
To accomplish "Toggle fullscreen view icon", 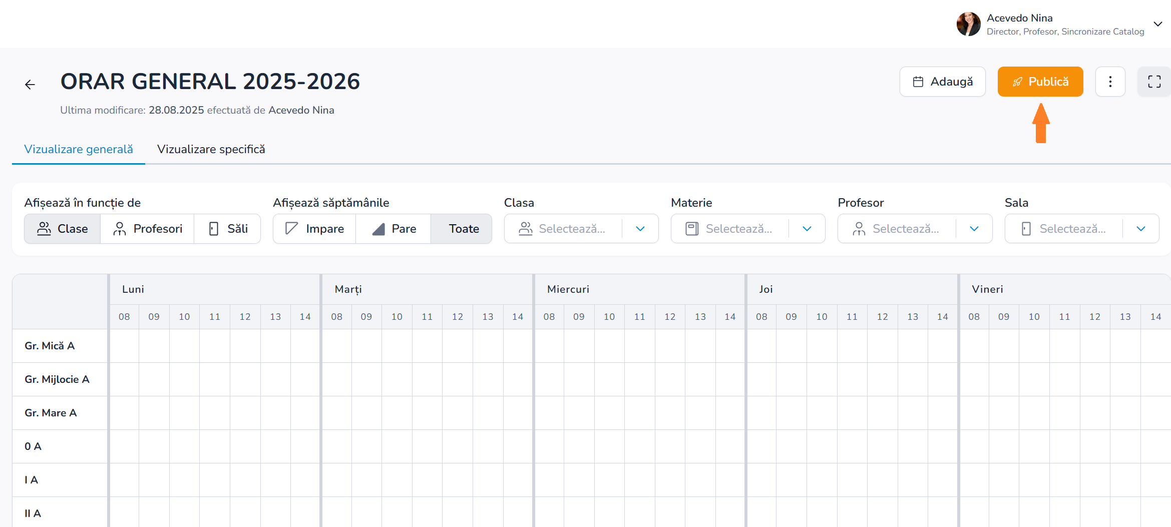I will tap(1154, 82).
